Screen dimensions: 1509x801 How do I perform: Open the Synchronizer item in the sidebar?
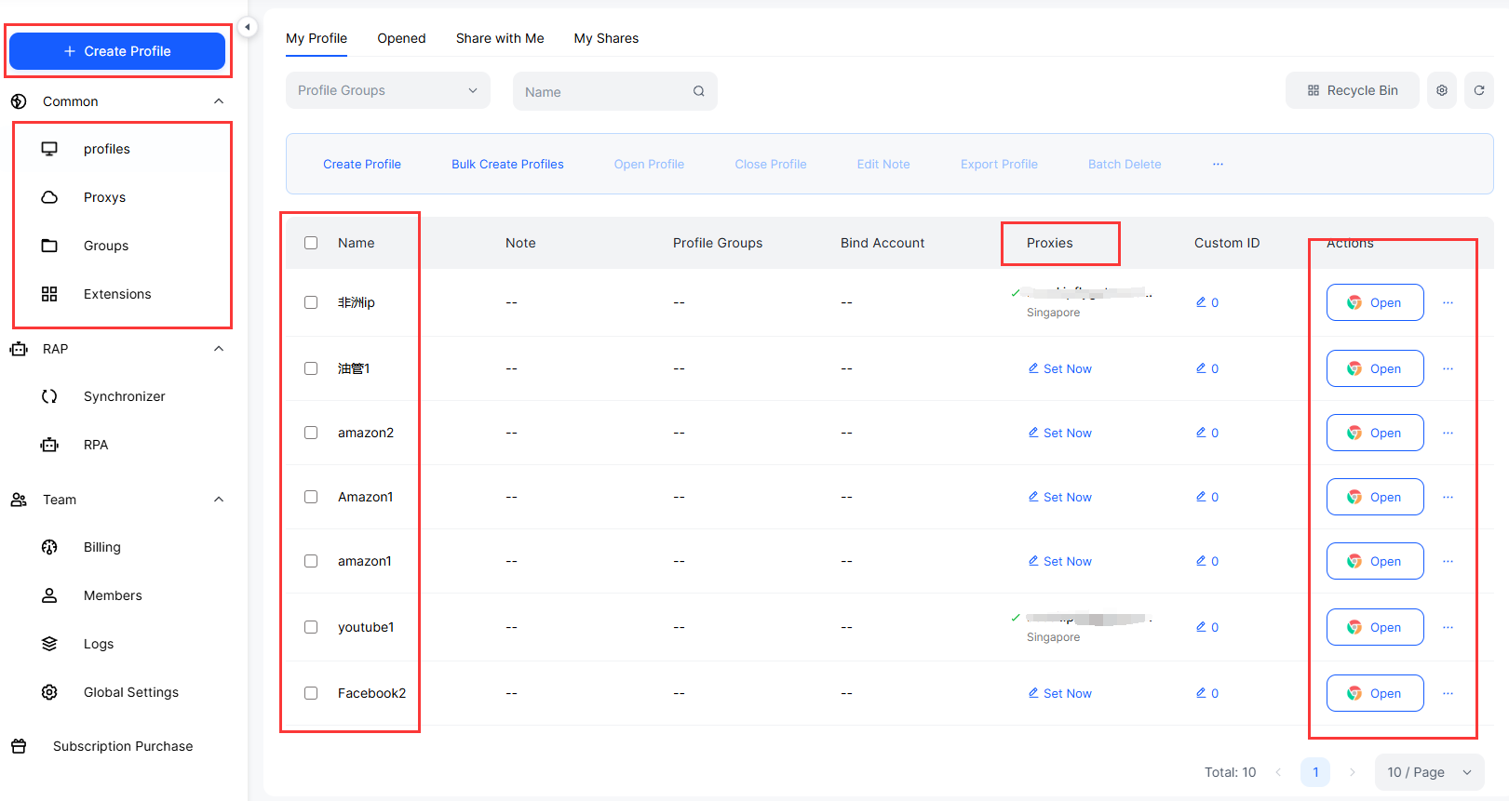pyautogui.click(x=124, y=396)
